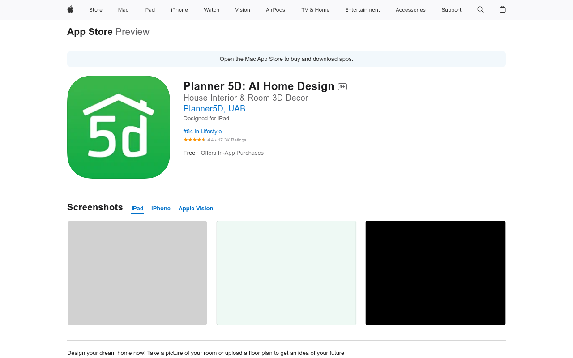Image resolution: width=573 pixels, height=358 pixels.
Task: Click the 'Preview' label beside App Store
Action: coord(133,32)
